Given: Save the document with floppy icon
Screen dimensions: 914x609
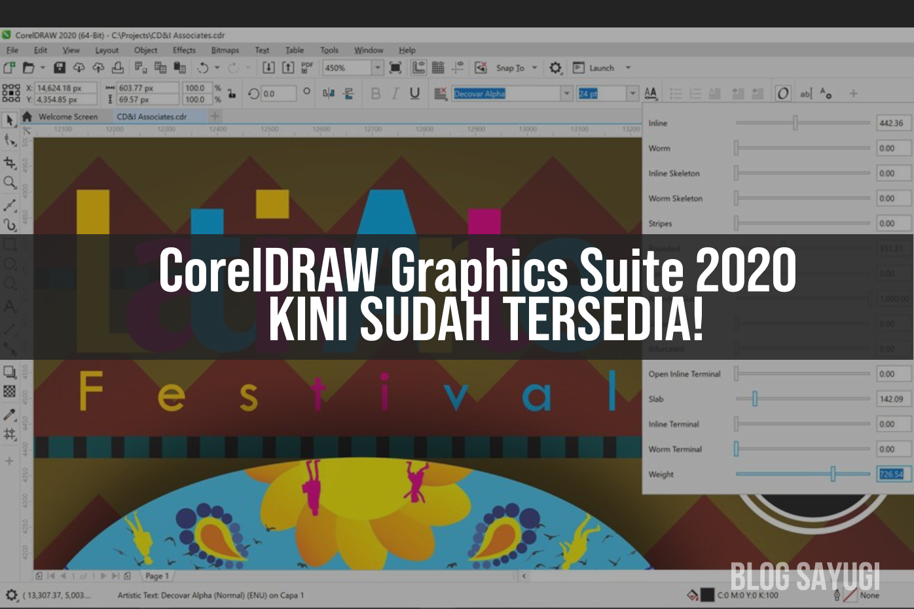Looking at the screenshot, I should coord(60,67).
